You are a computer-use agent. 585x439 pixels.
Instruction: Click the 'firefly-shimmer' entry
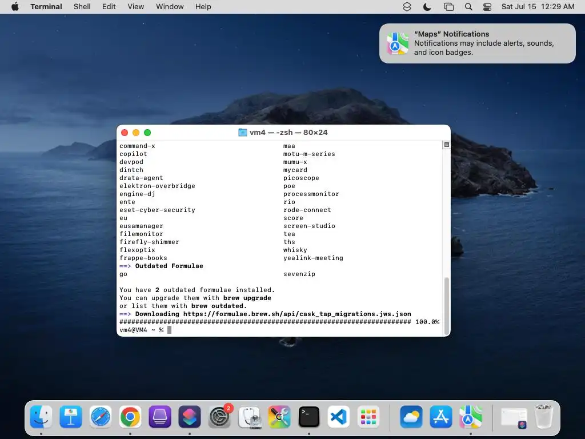[149, 242]
